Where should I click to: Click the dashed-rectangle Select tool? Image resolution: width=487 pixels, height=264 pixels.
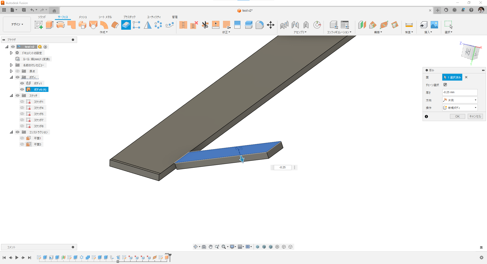click(448, 25)
